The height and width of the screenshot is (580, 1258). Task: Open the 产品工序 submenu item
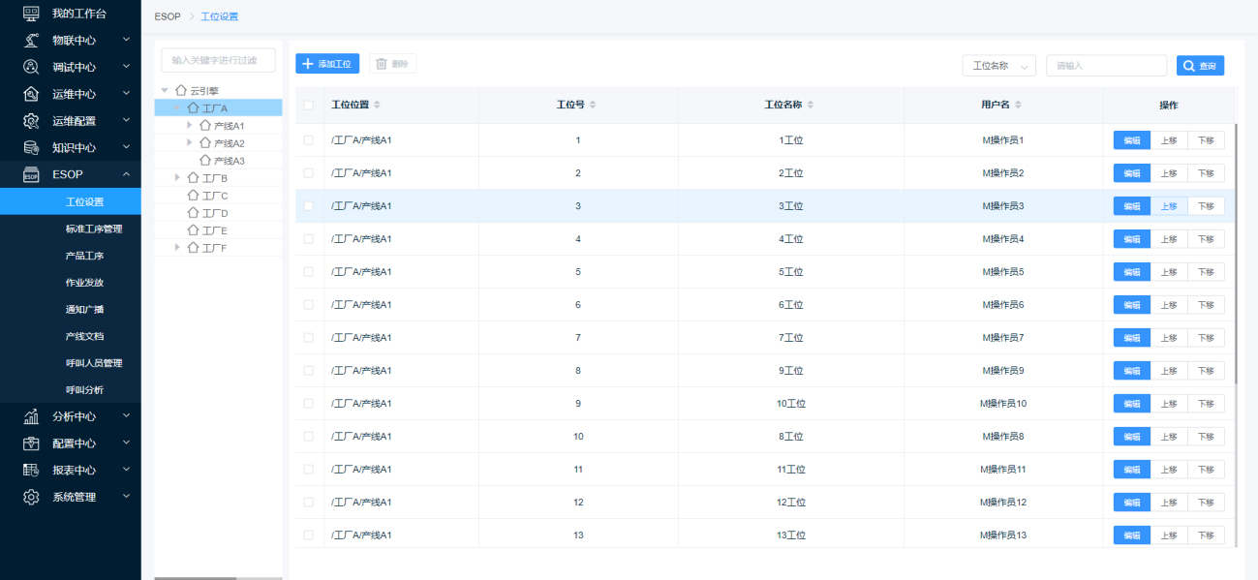[71, 257]
